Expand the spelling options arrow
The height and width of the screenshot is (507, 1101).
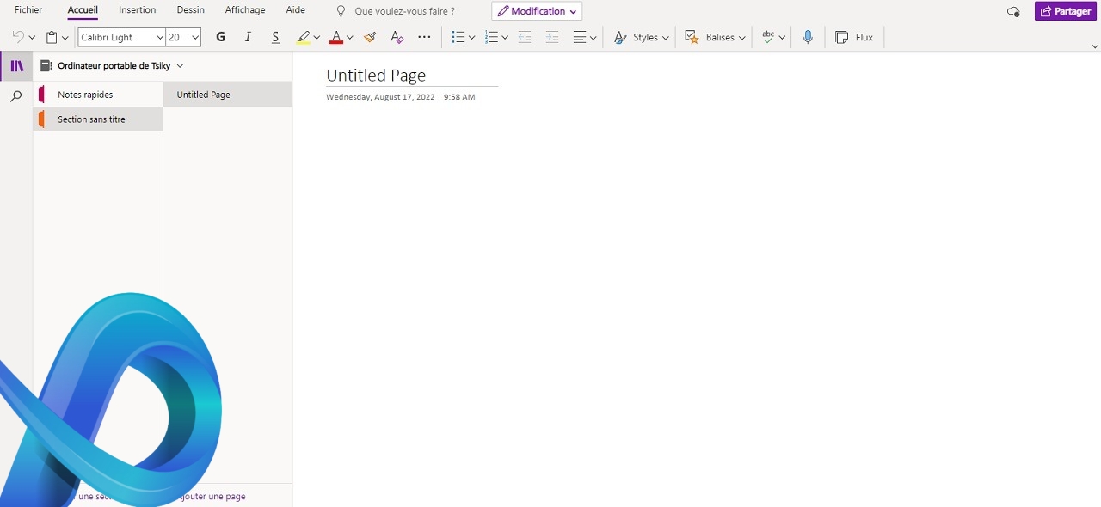[x=782, y=38]
